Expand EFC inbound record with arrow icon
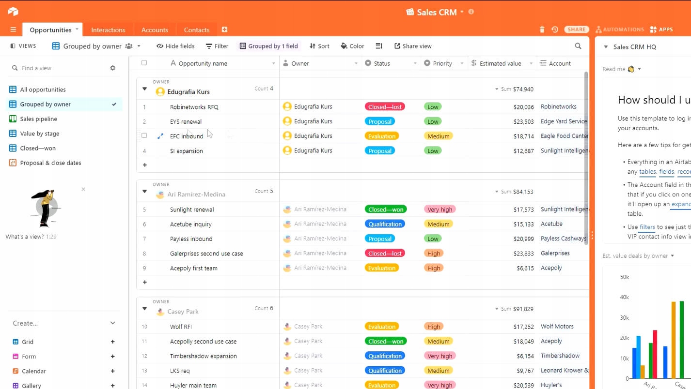The width and height of the screenshot is (691, 389). (x=160, y=136)
